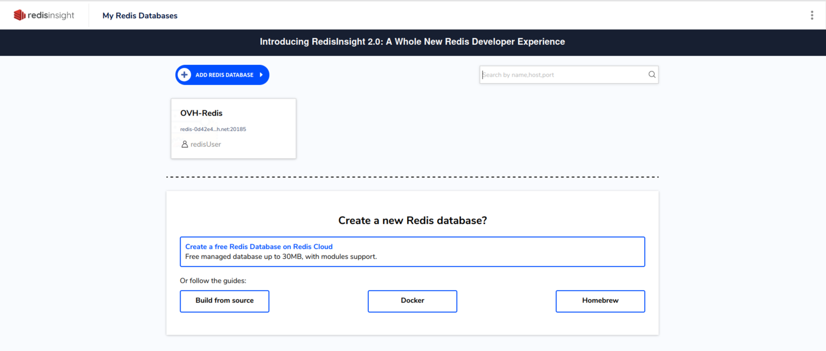Open the OVH-Redis database title
Image resolution: width=826 pixels, height=351 pixels.
pyautogui.click(x=201, y=113)
